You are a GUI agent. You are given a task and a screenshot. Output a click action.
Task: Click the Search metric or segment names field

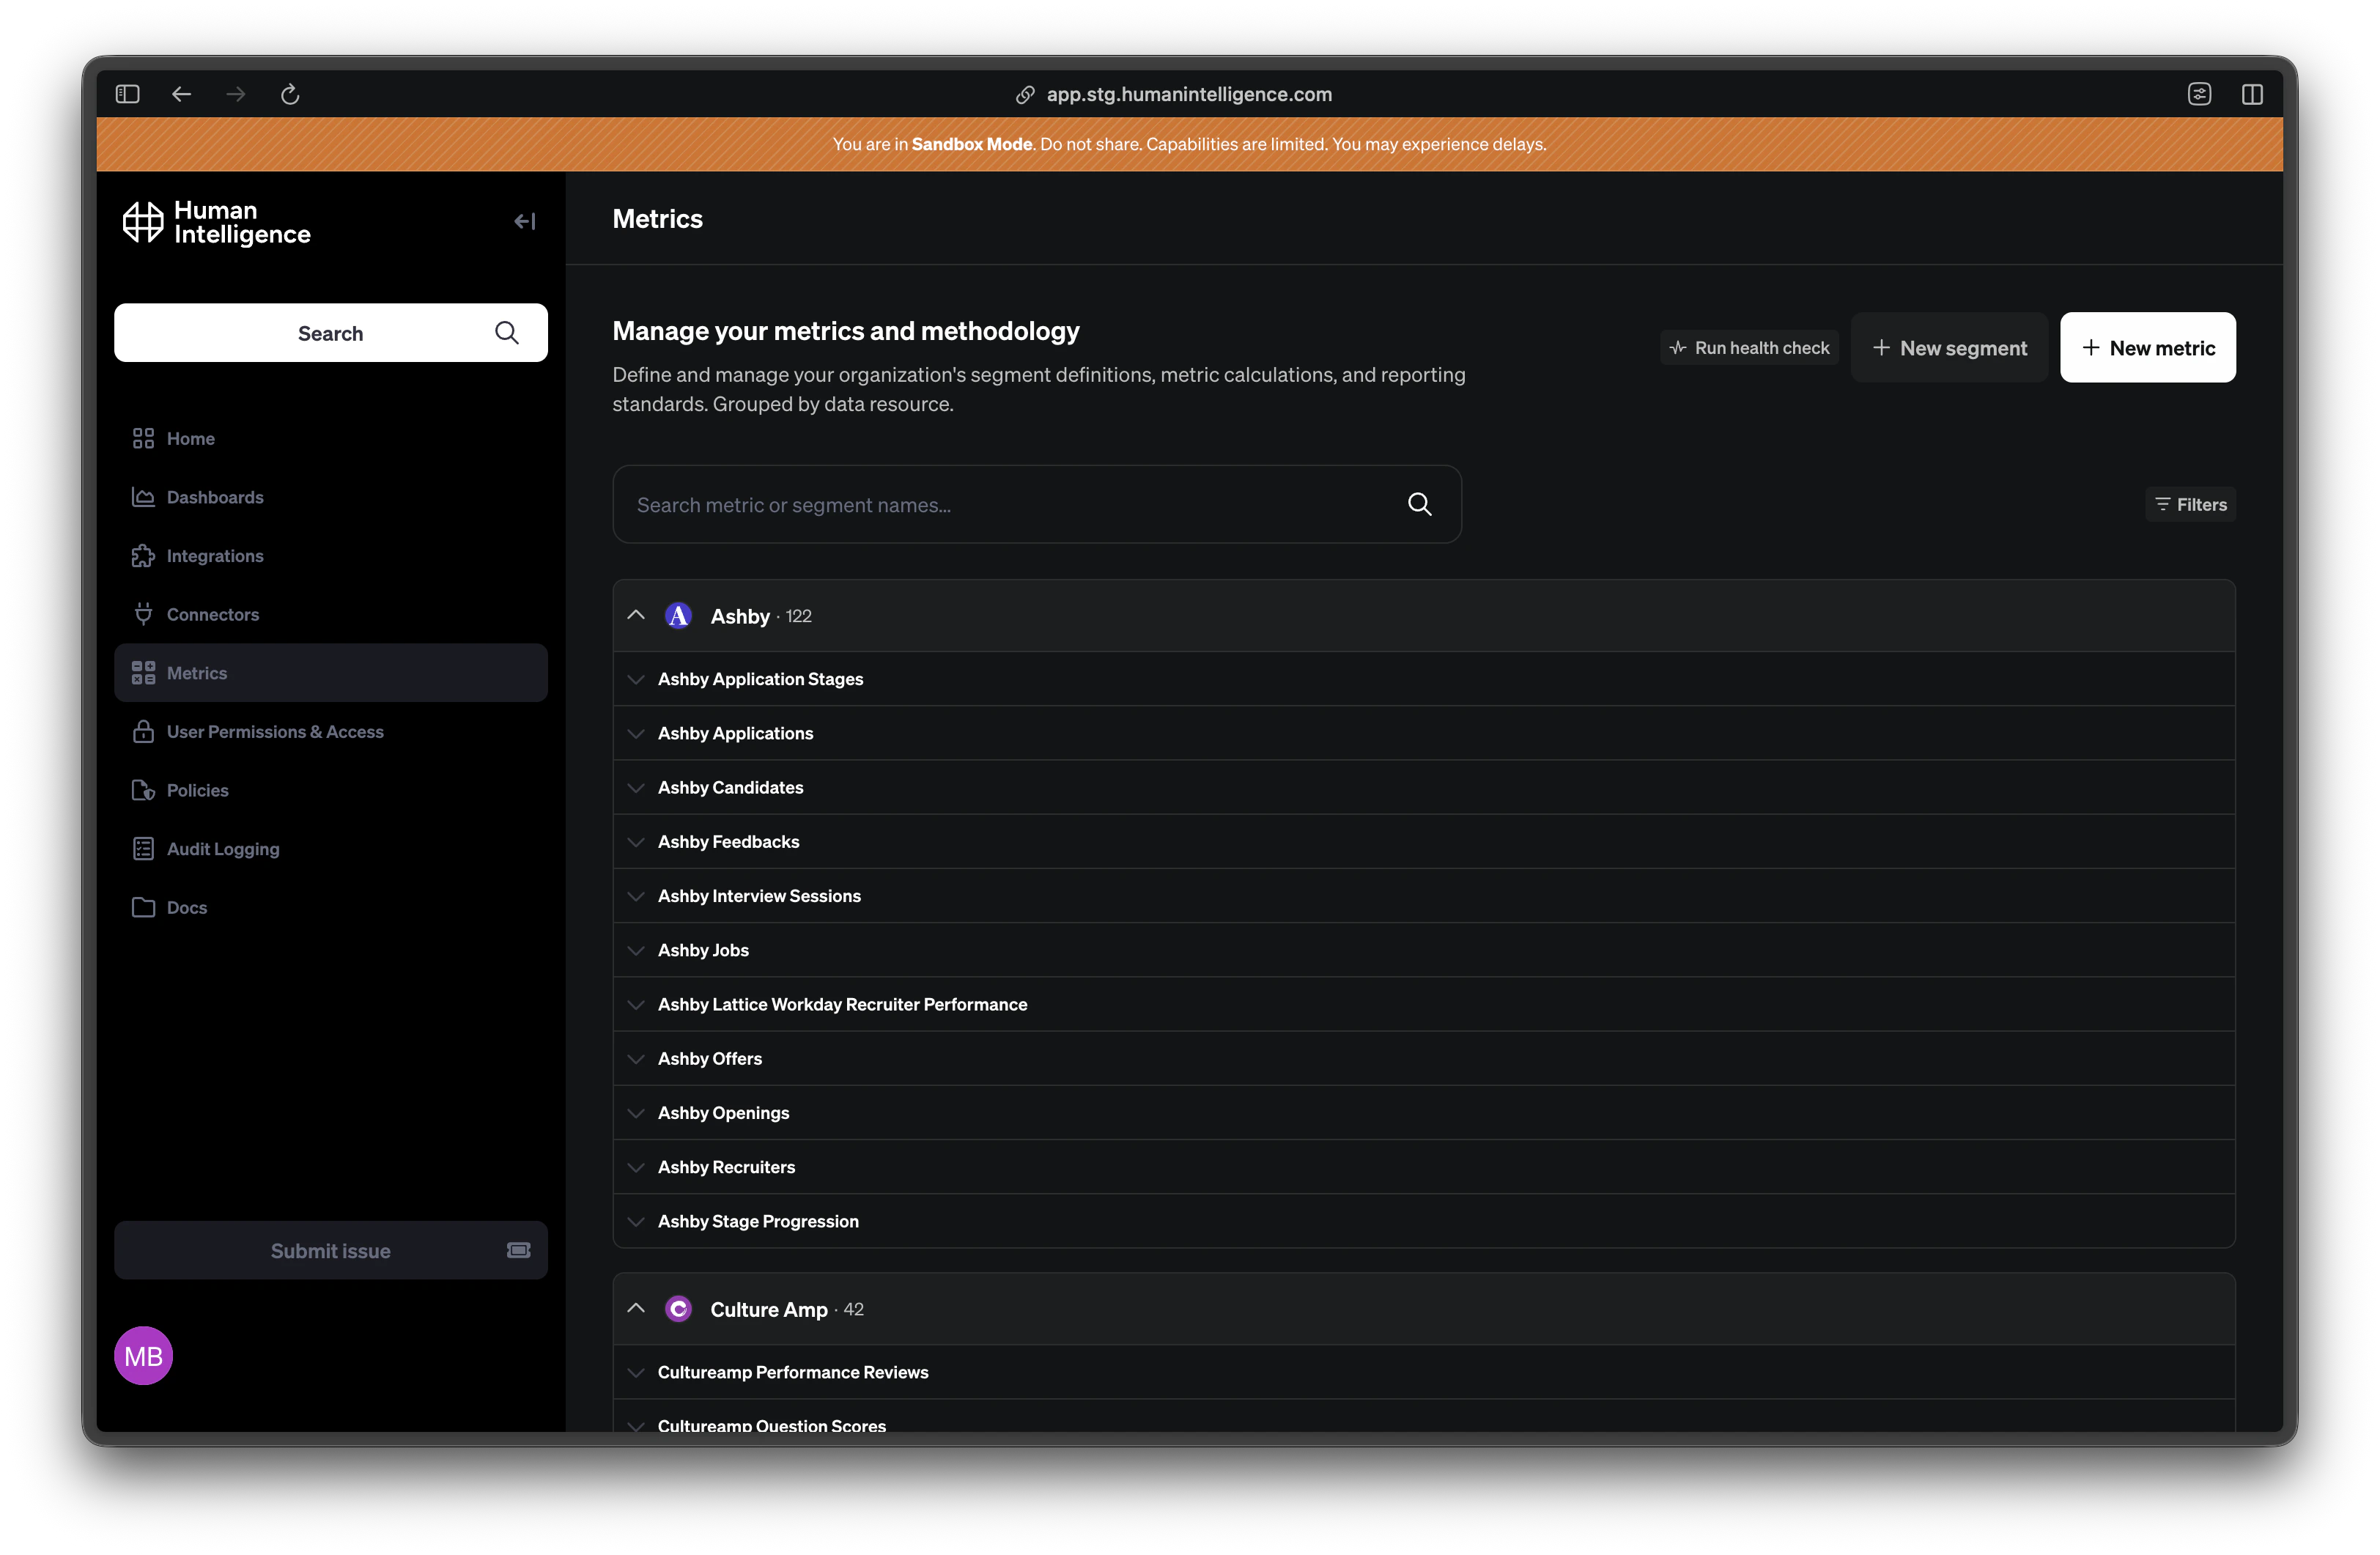click(1037, 504)
